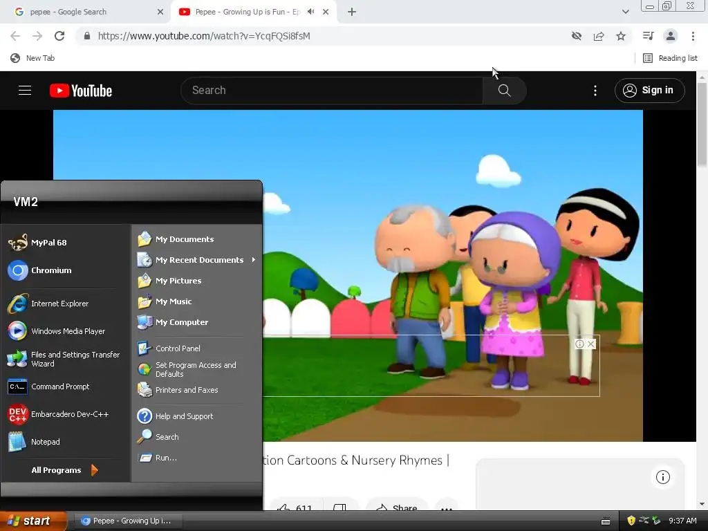Open Set Program Access and Defaults
Image resolution: width=708 pixels, height=531 pixels.
pos(187,369)
